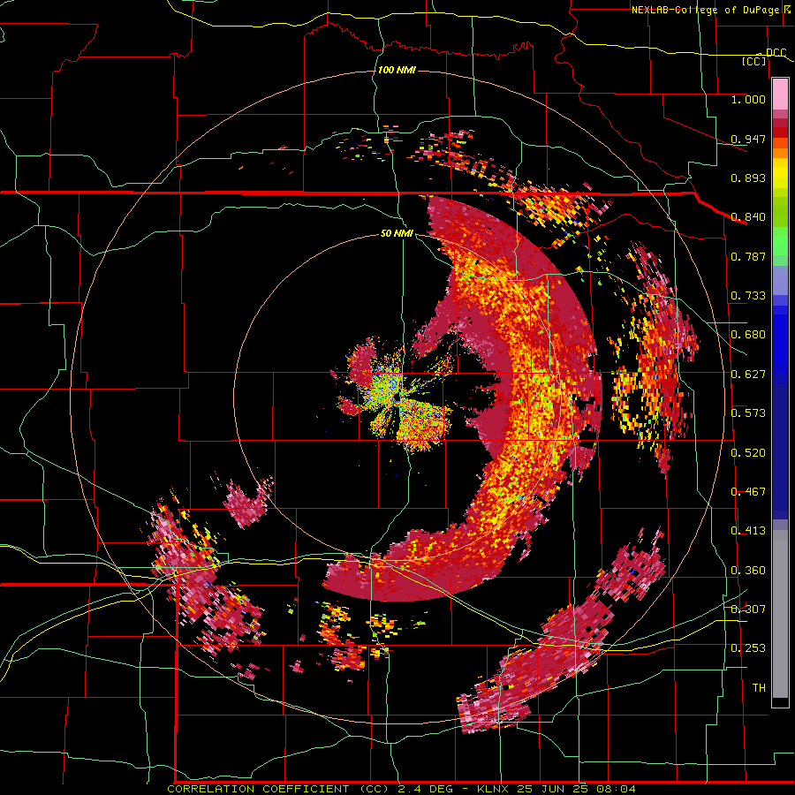Click the 0.893 scale value
Viewport: 795px width, 795px height.
(748, 178)
